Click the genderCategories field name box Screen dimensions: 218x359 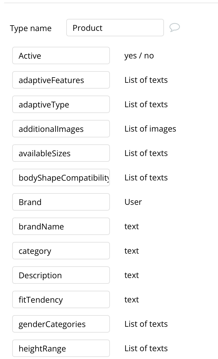(61, 324)
